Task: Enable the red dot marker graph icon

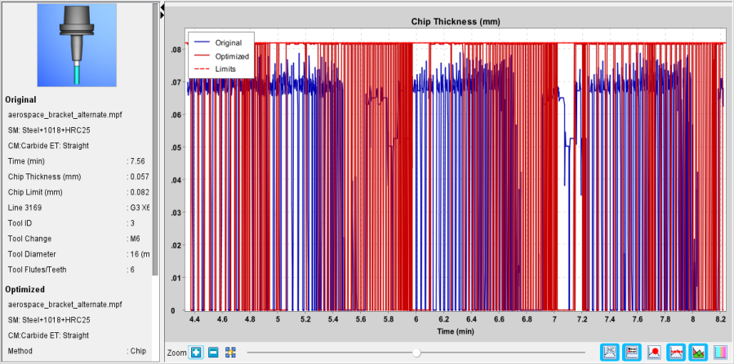Action: (654, 352)
